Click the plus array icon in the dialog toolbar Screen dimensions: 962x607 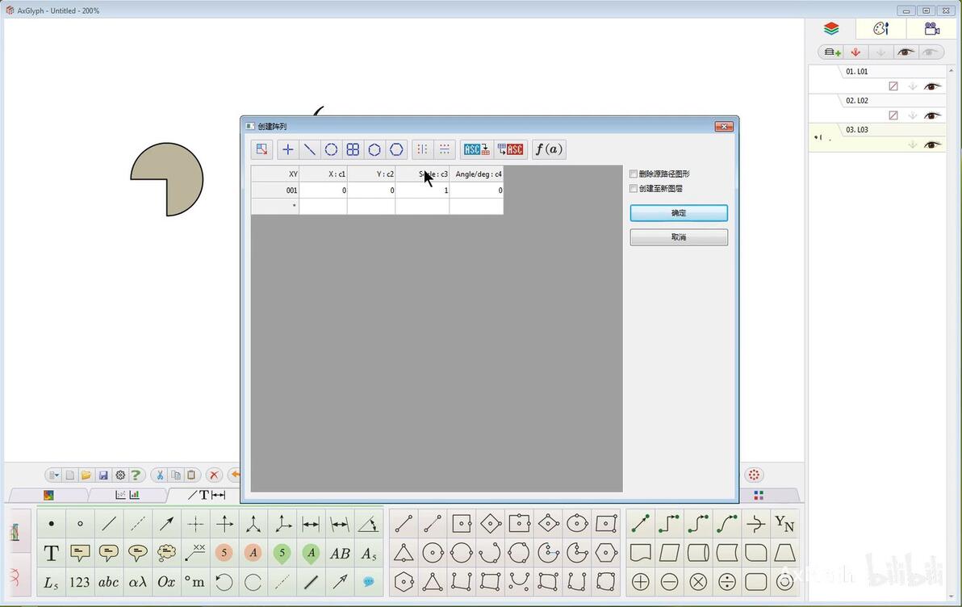[x=287, y=149]
